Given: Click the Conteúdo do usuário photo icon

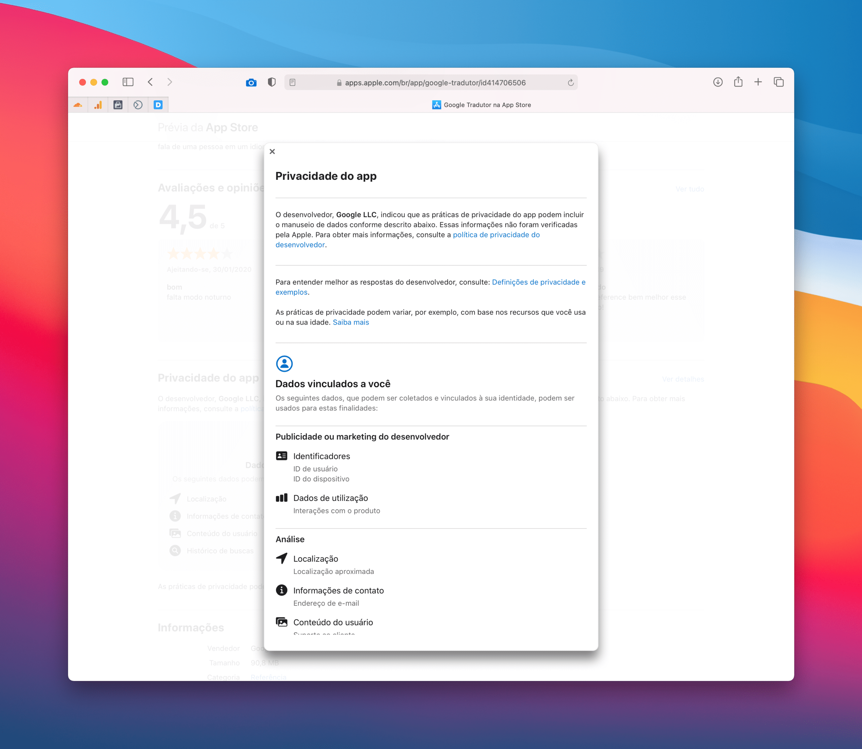Looking at the screenshot, I should [282, 622].
